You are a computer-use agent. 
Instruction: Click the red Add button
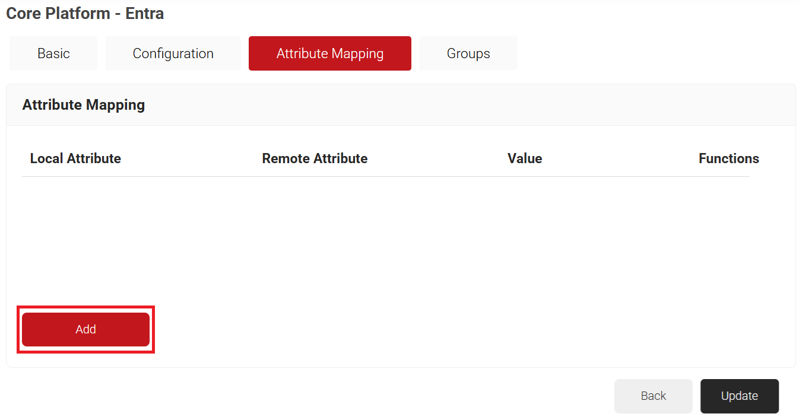click(x=85, y=329)
